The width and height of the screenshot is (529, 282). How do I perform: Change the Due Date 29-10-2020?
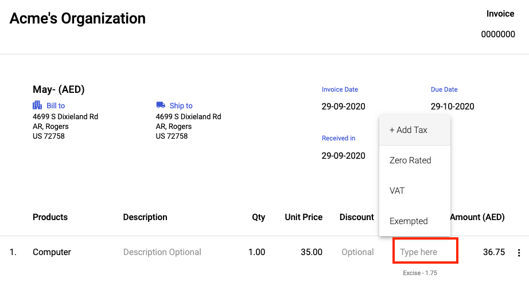pos(452,107)
